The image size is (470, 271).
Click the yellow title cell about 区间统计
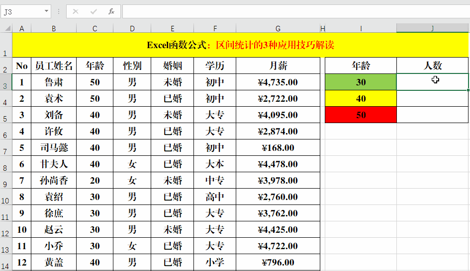240,45
